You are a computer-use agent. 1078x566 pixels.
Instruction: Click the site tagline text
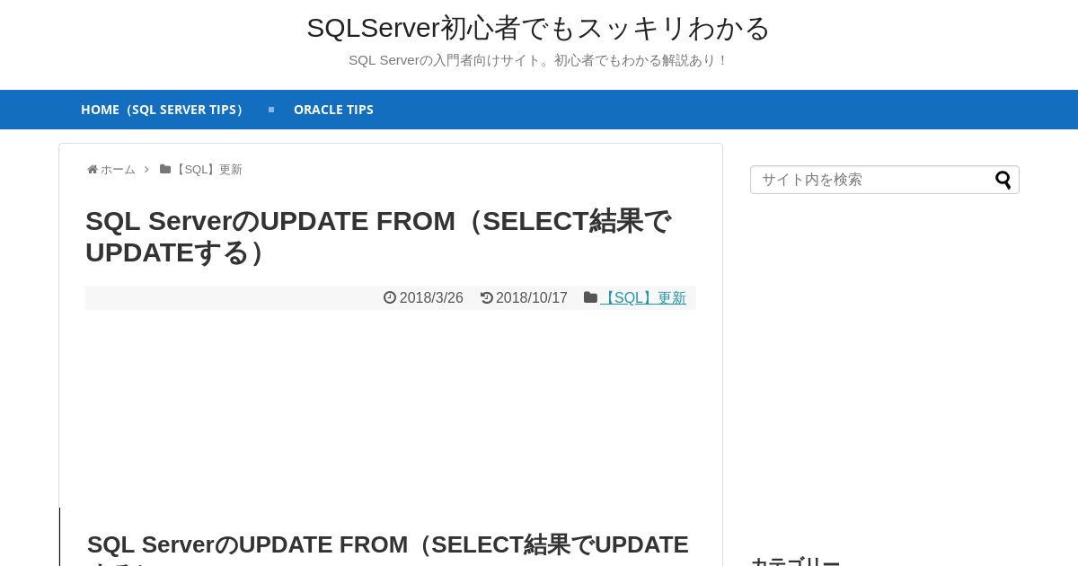point(539,60)
